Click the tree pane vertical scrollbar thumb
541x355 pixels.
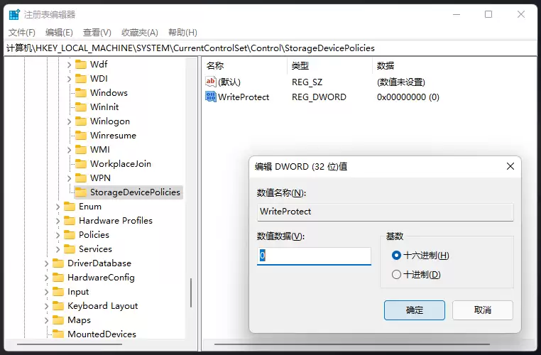[x=191, y=293]
